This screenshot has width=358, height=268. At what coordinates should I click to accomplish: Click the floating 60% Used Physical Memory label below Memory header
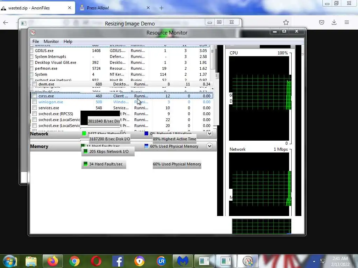177,164
